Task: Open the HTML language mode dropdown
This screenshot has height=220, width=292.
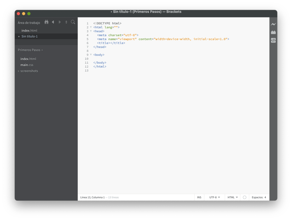Action: 232,197
